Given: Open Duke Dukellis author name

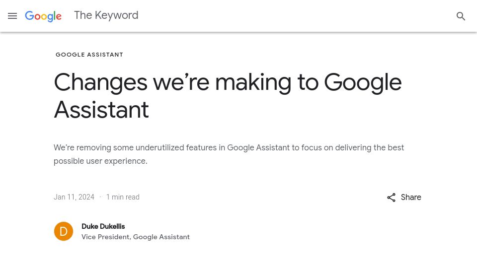Looking at the screenshot, I should [103, 226].
